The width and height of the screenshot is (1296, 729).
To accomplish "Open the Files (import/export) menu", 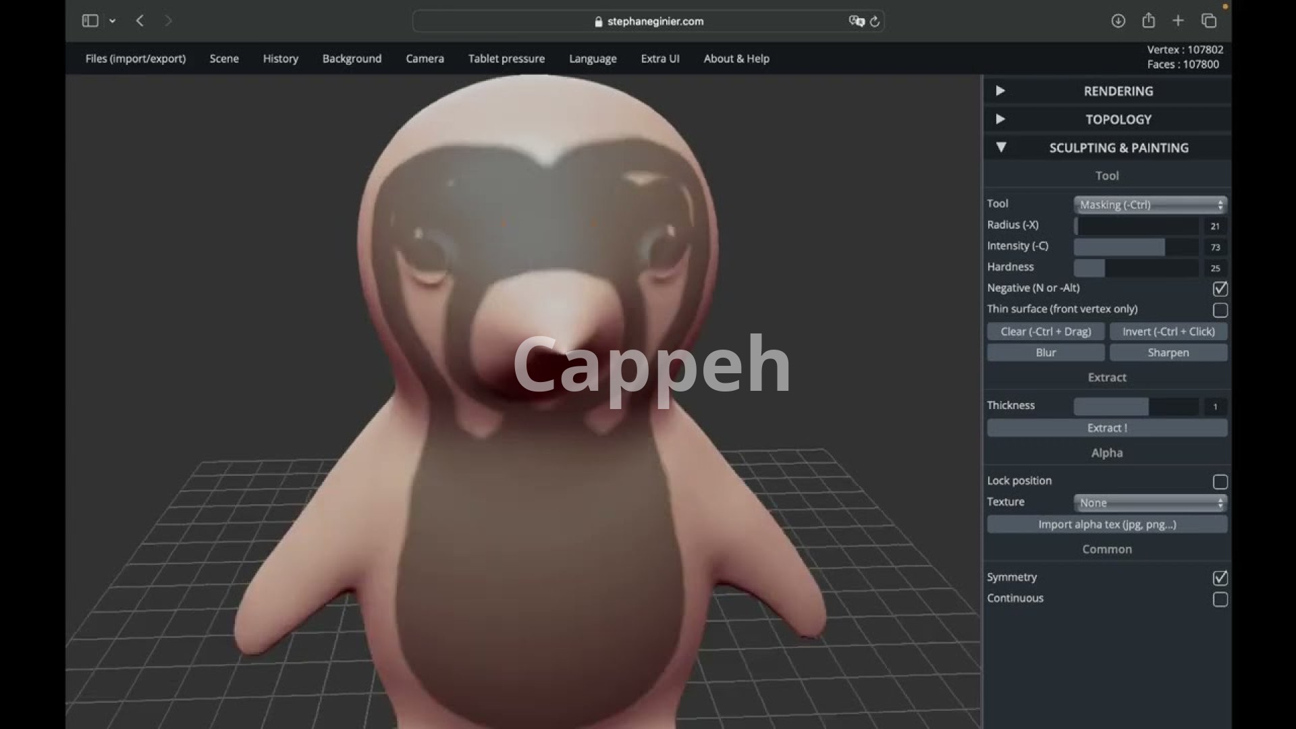I will 136,59.
